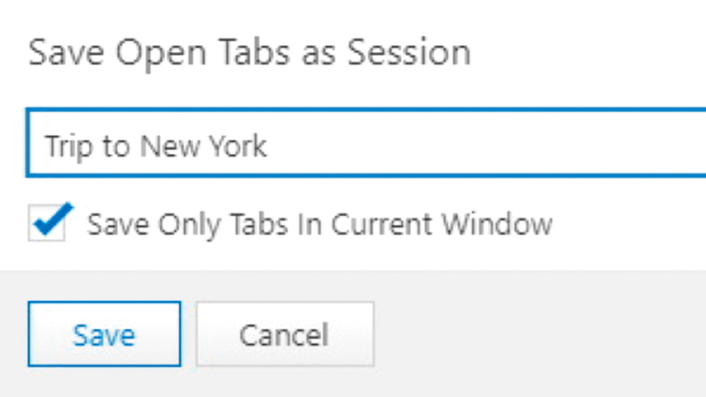
Task: Toggle the current-window-only tabs checkbox
Action: coord(46,223)
